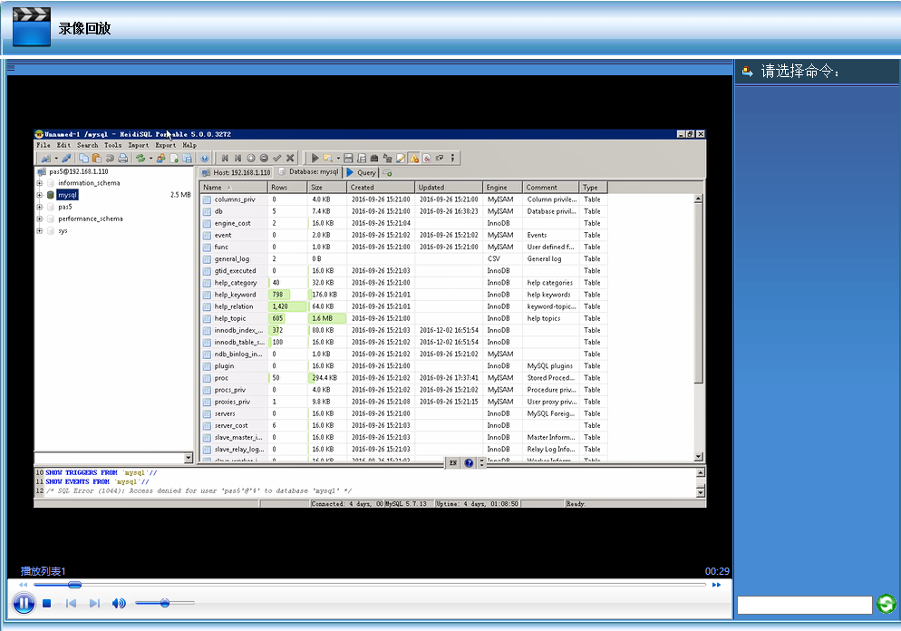Click the add new query tab icon
This screenshot has height=631, width=901.
[x=387, y=172]
